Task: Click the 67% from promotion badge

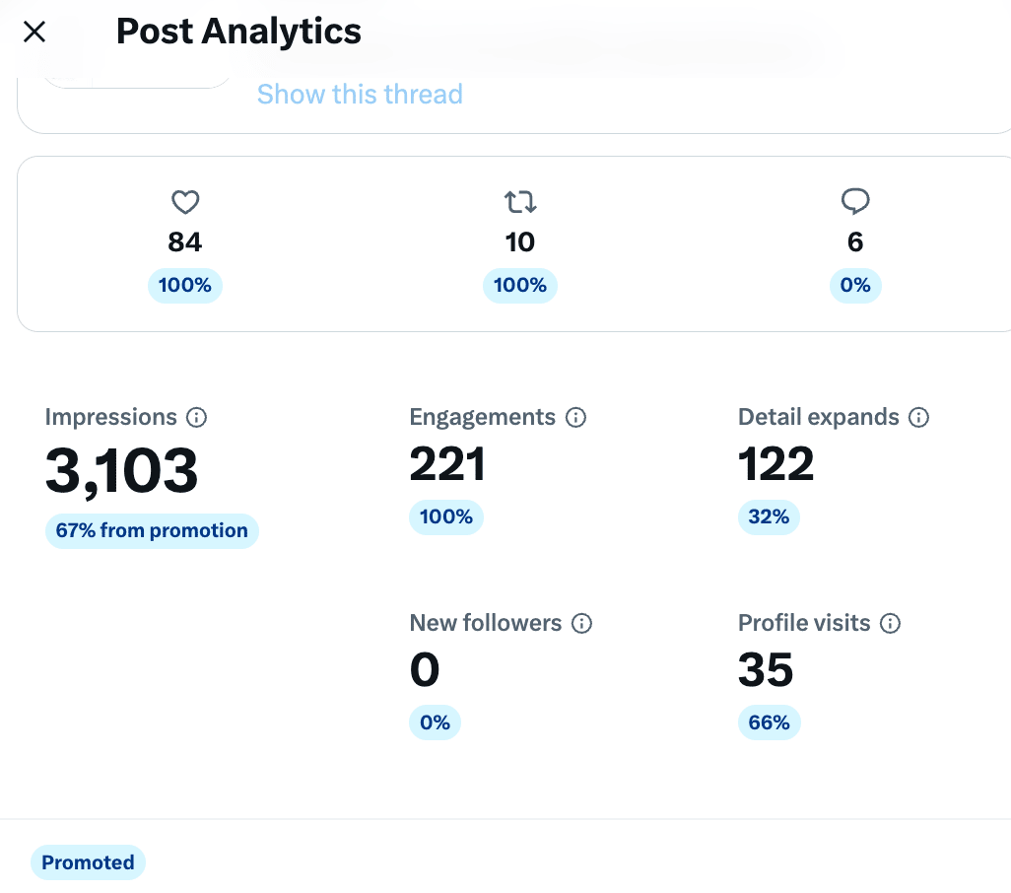Action: (x=152, y=530)
